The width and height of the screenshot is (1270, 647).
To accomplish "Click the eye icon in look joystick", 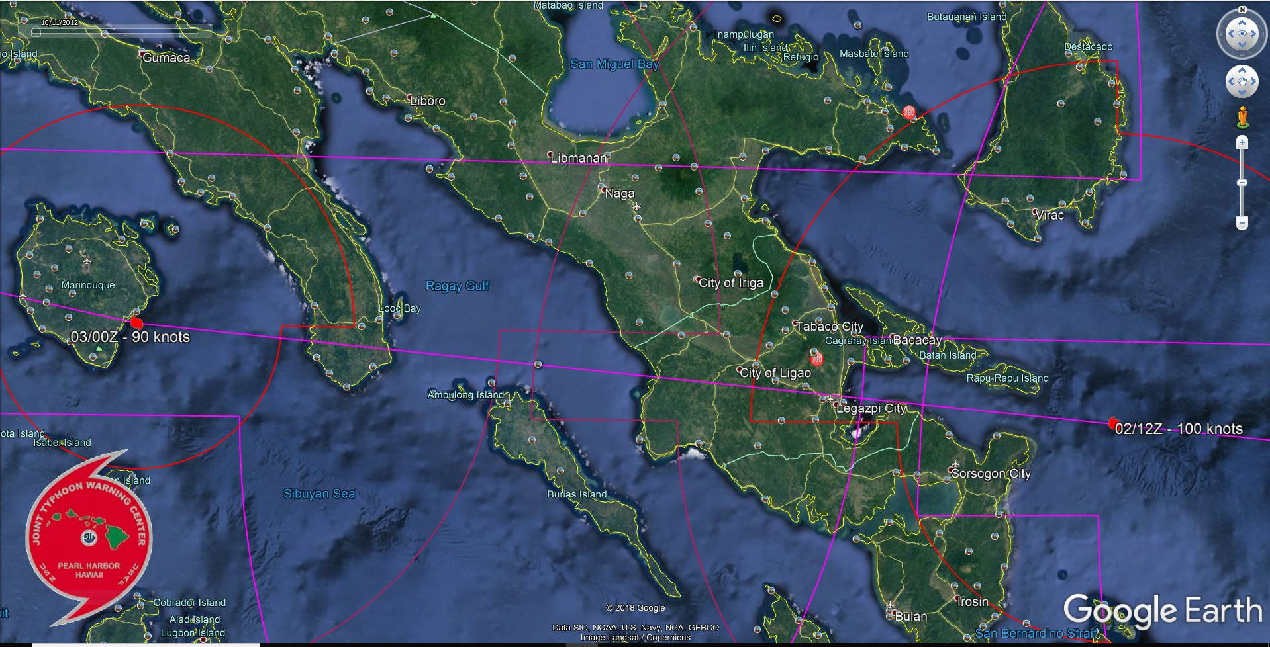I will pos(1242,34).
